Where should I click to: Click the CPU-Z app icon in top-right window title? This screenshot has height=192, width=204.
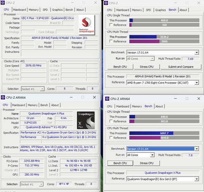point(106,3)
